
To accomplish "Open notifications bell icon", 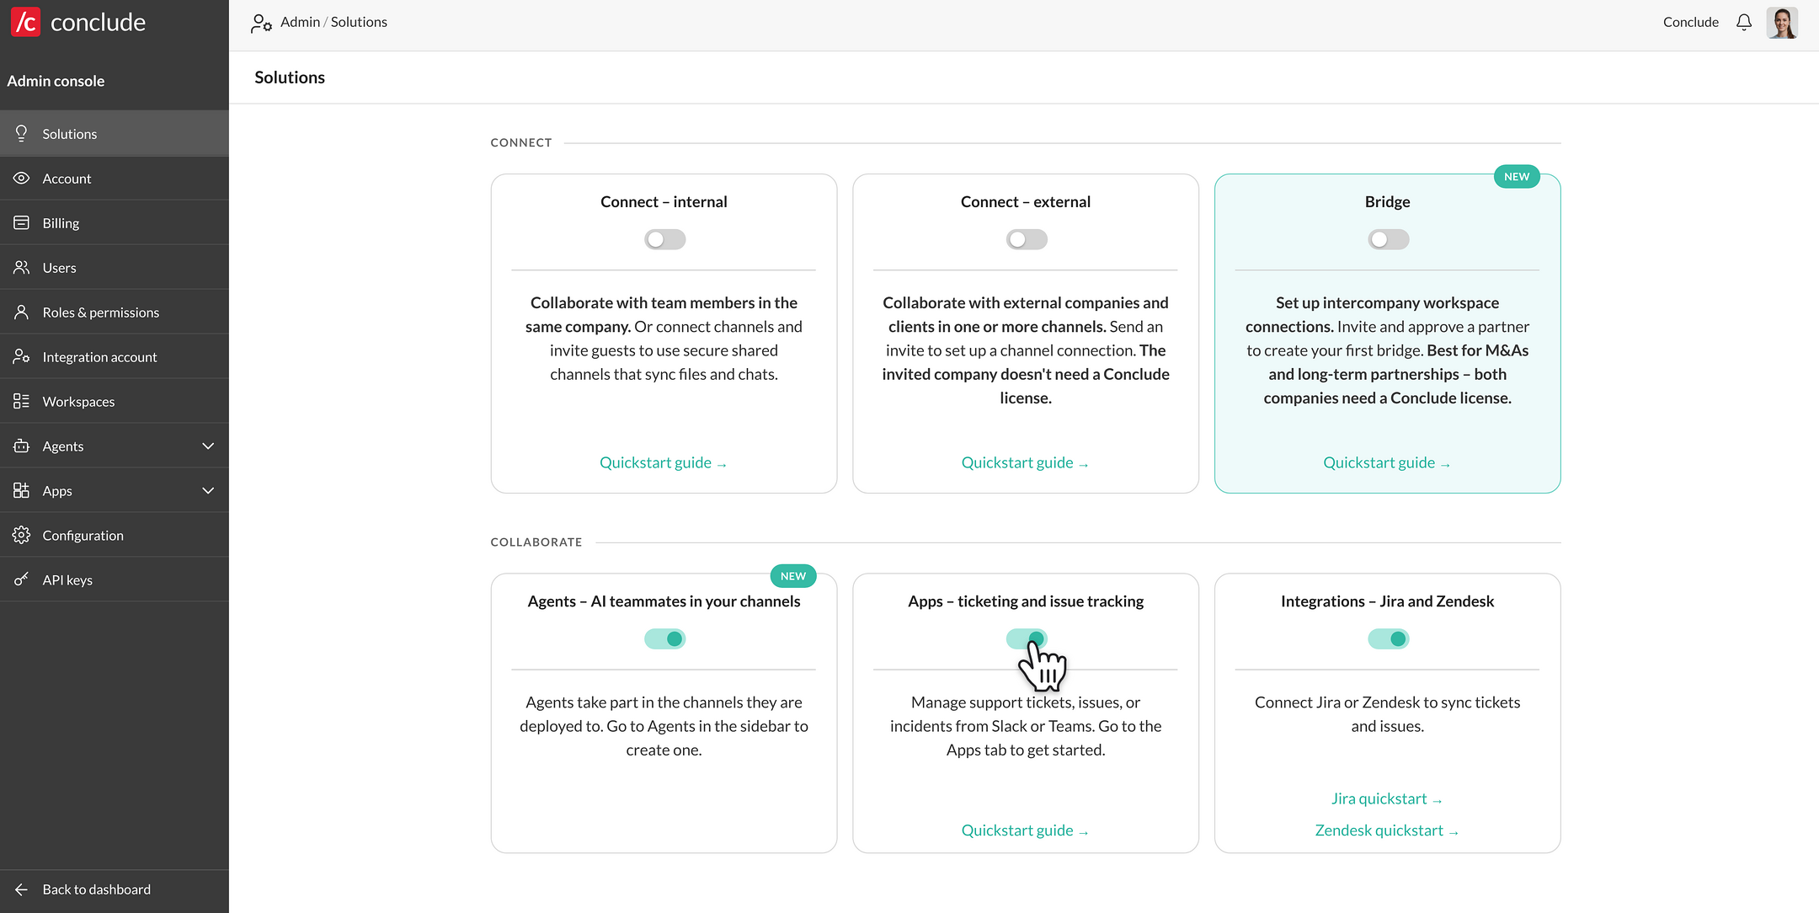I will pos(1744,22).
